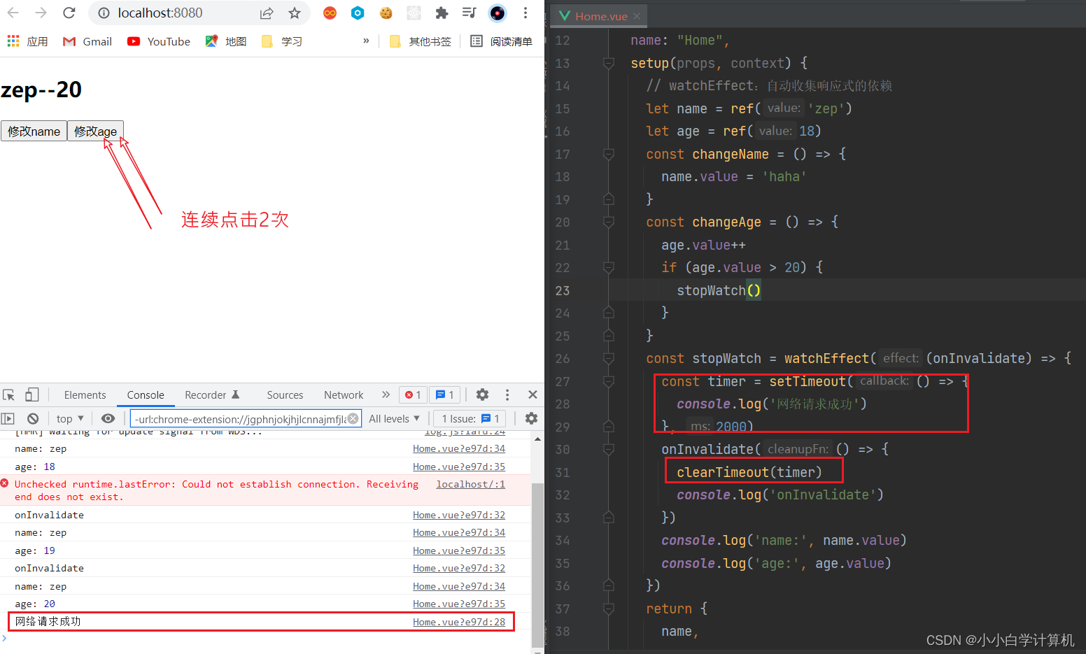Open DevTools customize three-dot menu

[507, 394]
